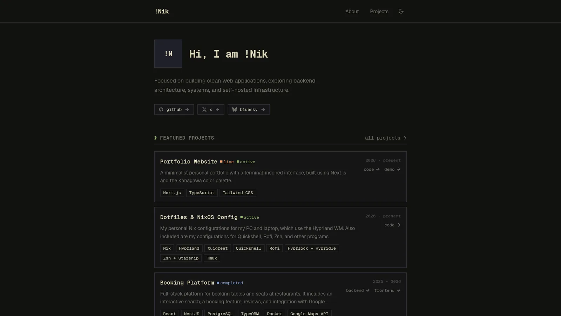Click the Bluesky butterfly icon
561x316 pixels.
click(x=235, y=110)
